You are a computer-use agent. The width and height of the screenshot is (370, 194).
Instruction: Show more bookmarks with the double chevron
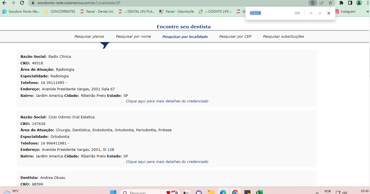point(368,12)
